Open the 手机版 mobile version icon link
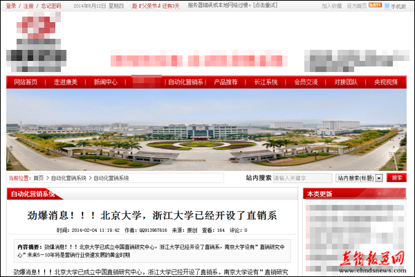This screenshot has height=277, width=415. 396,6
